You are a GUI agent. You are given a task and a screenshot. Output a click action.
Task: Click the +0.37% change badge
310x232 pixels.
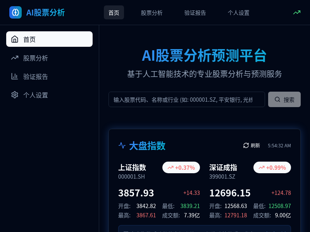coord(181,167)
